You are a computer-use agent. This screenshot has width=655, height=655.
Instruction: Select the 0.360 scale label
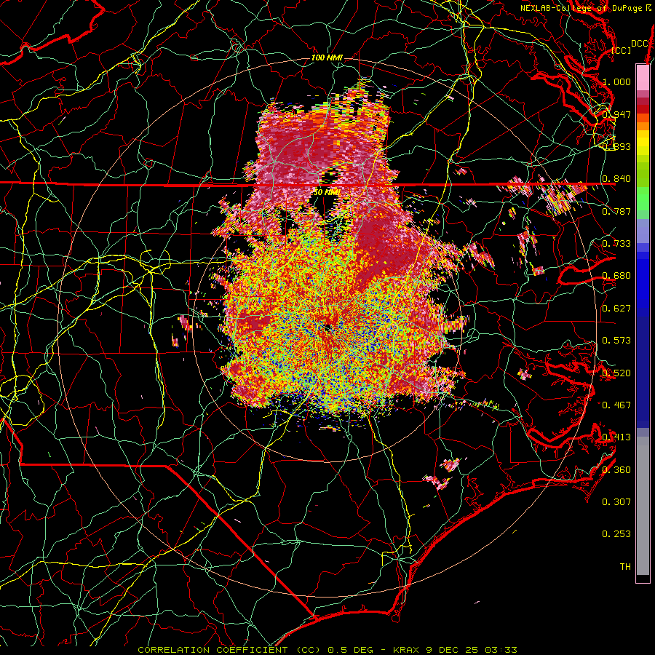tap(616, 470)
